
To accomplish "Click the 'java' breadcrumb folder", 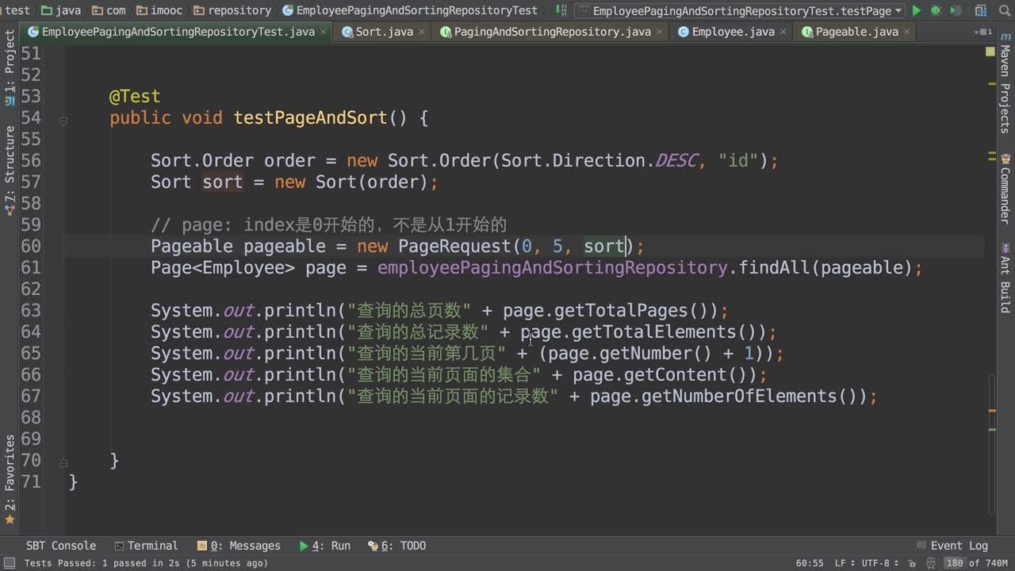I will point(60,10).
